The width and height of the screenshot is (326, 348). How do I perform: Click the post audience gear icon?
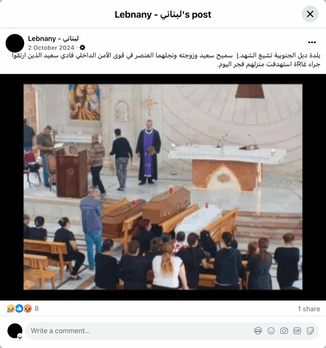[82, 48]
